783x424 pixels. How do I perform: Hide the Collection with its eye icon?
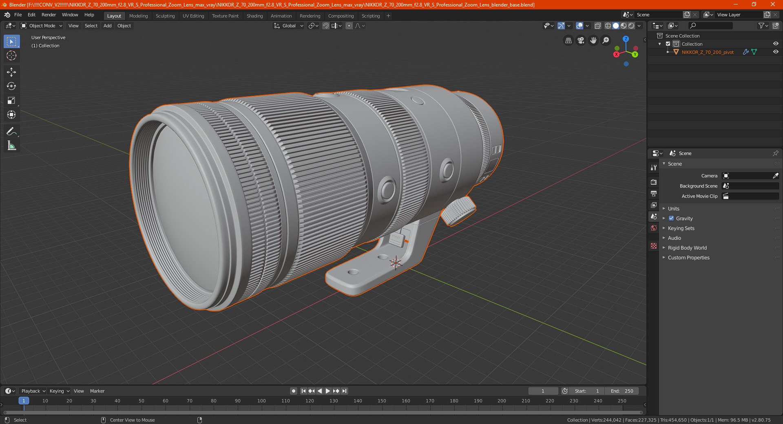point(776,44)
